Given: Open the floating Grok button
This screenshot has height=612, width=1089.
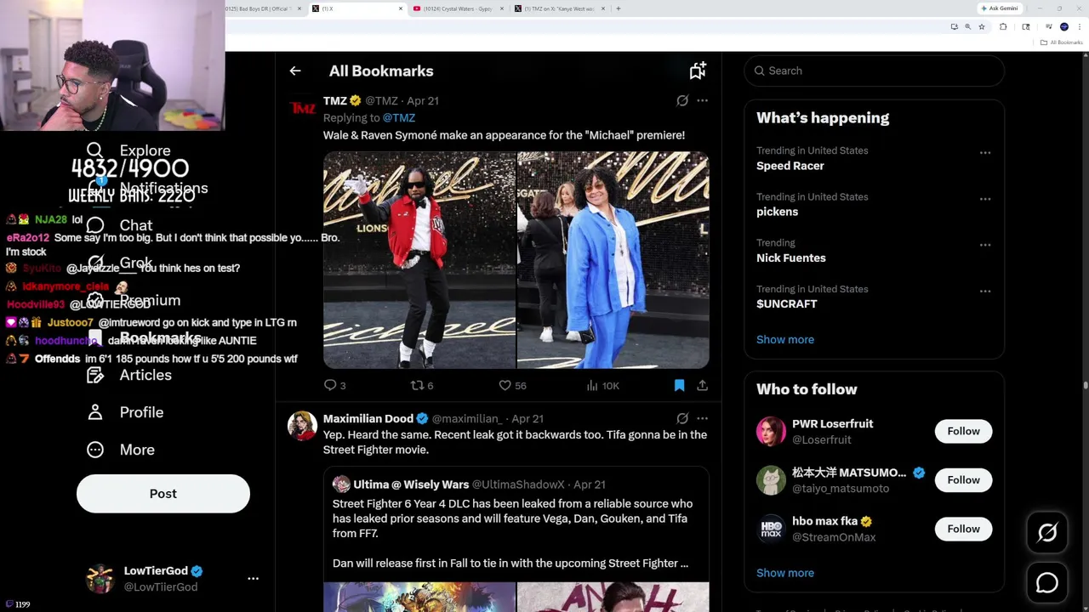Looking at the screenshot, I should pyautogui.click(x=1047, y=533).
